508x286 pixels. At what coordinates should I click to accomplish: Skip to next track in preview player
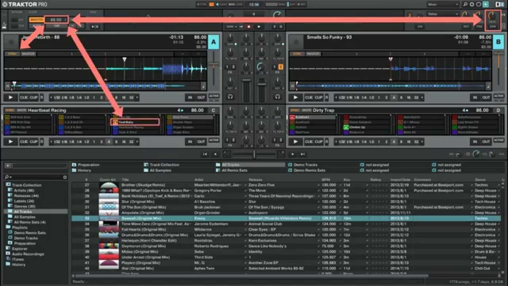click(303, 154)
